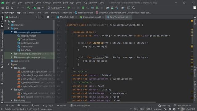The height and width of the screenshot is (111, 197).
Task: Open the Android project view dropdown
Action: (x=13, y=17)
